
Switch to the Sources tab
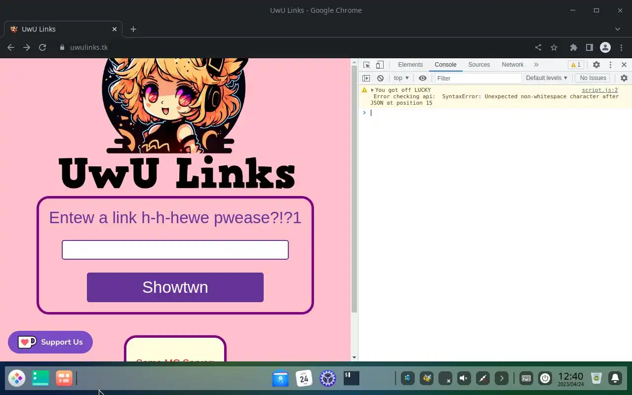[479, 65]
